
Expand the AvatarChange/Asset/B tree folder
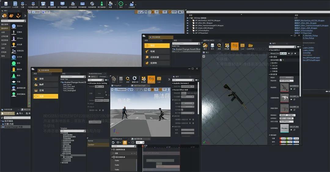point(61,82)
